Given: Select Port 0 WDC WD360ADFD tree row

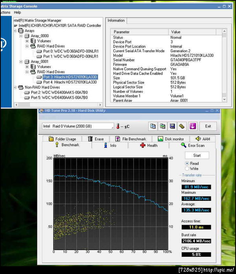Looking at the screenshot, I should pyautogui.click(x=71, y=51).
